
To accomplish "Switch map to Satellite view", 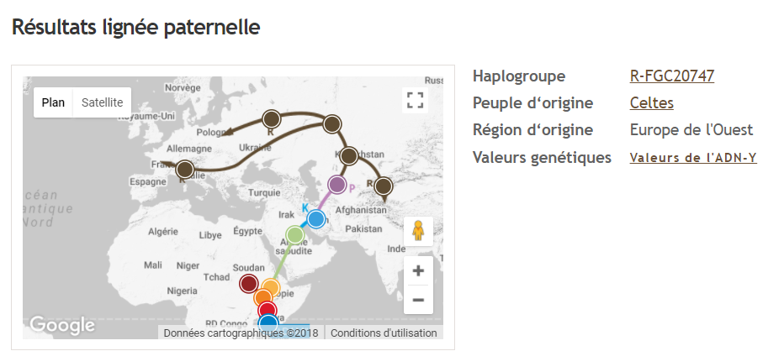I will point(102,102).
